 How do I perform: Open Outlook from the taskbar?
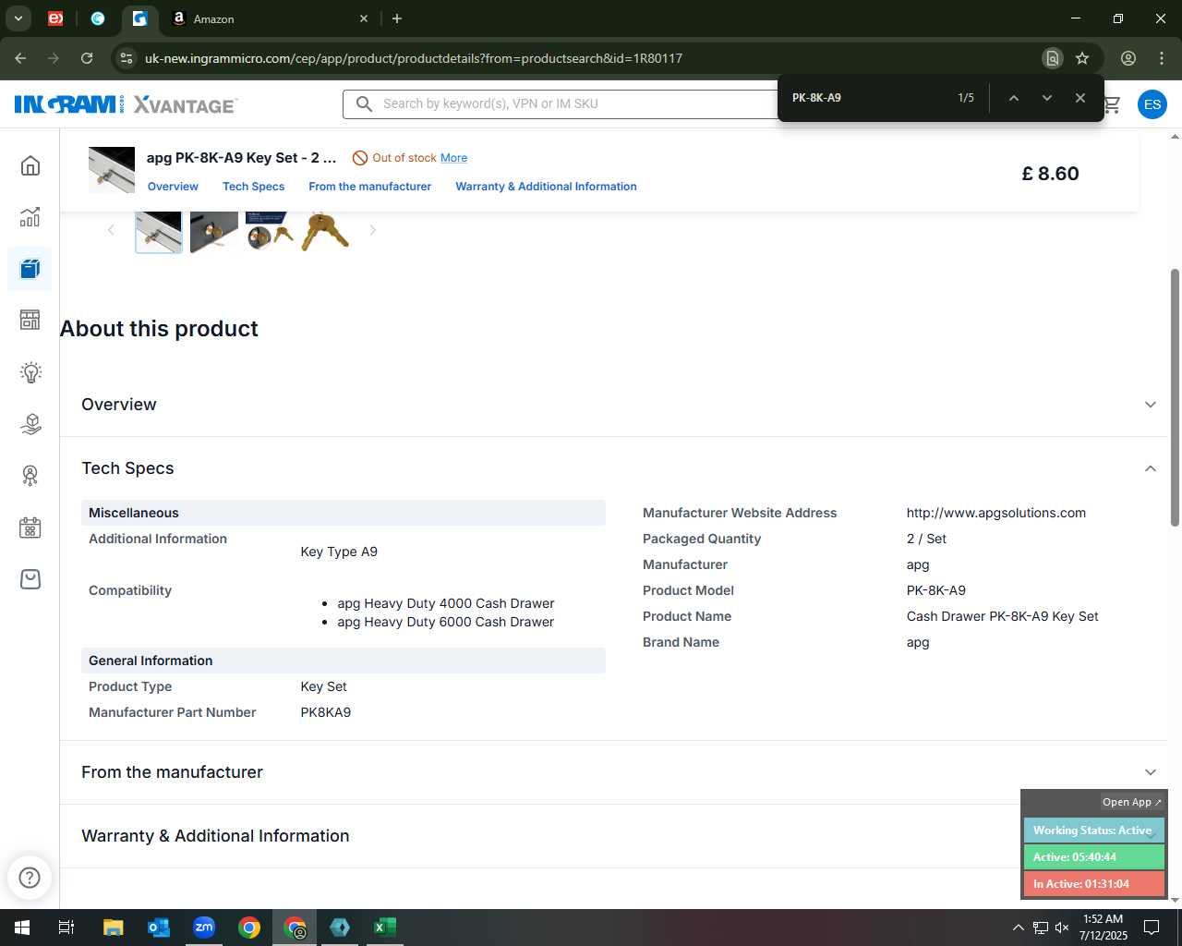point(159,928)
